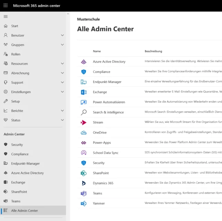The width and height of the screenshot is (222, 221).
Task: Open the app launcher waffle icon
Action: pos(6,6)
